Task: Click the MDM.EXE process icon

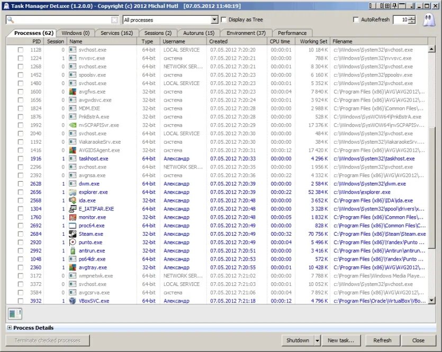Action: coord(73,108)
